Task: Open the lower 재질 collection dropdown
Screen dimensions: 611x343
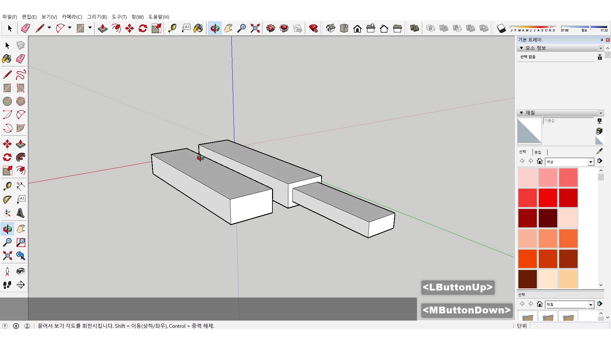Action: pyautogui.click(x=591, y=305)
